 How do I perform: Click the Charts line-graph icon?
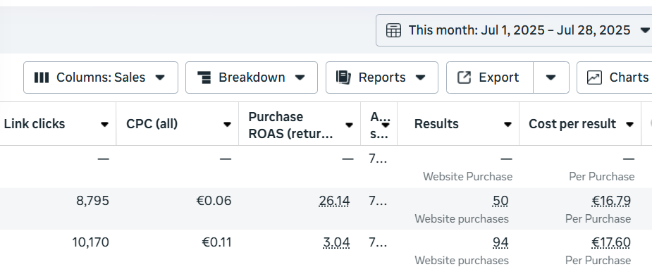tap(594, 77)
